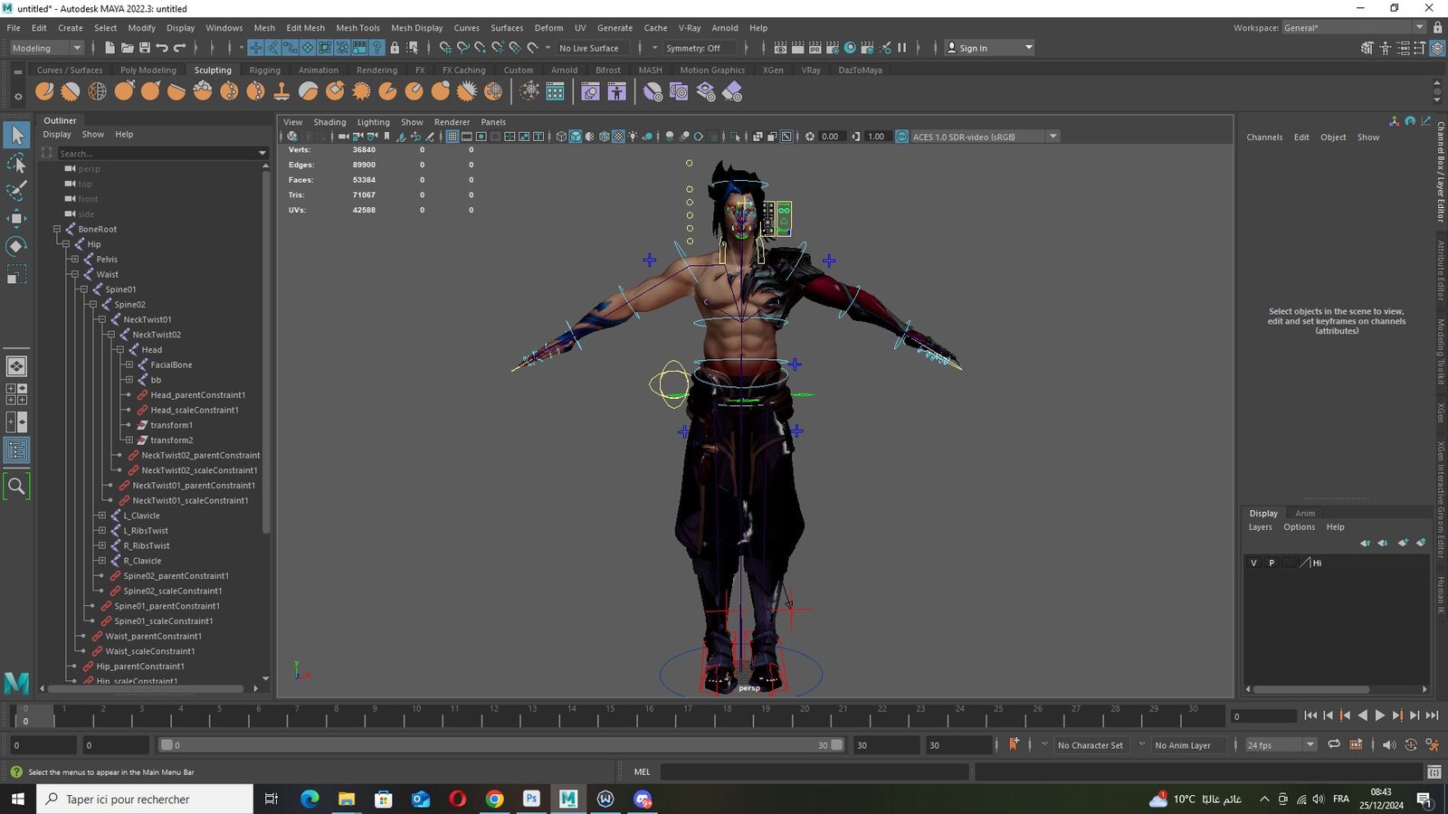Open the Mesh Tools menu
Viewport: 1448px width, 814px height.
click(x=357, y=27)
